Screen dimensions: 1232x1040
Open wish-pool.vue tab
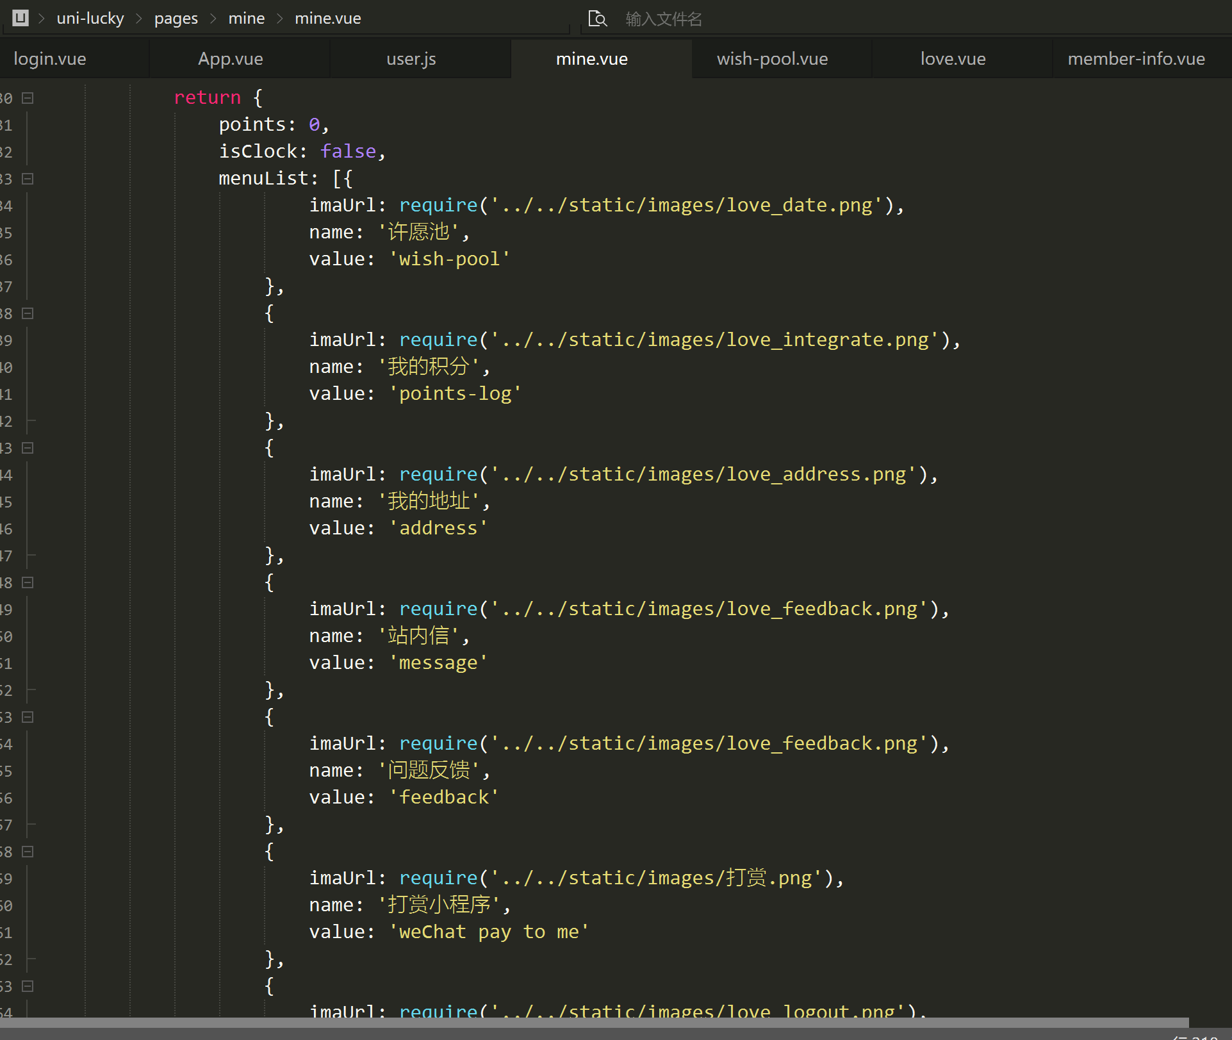[x=774, y=59]
